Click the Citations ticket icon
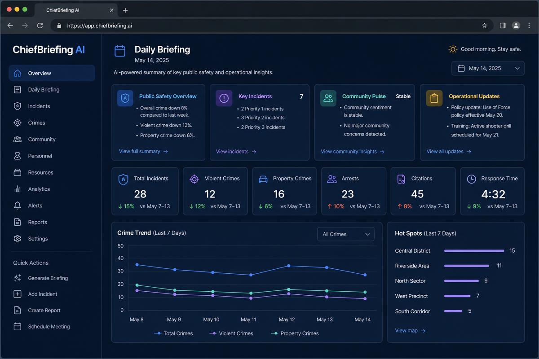Viewport: 539px width, 359px height. coord(402,179)
